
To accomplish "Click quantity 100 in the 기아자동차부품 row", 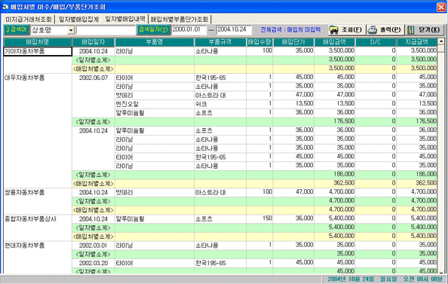I will [x=259, y=51].
